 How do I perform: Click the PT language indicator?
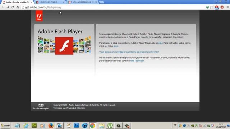(175, 125)
